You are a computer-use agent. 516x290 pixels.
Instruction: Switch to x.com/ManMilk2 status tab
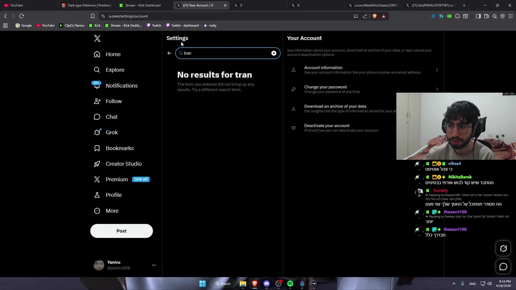point(374,5)
